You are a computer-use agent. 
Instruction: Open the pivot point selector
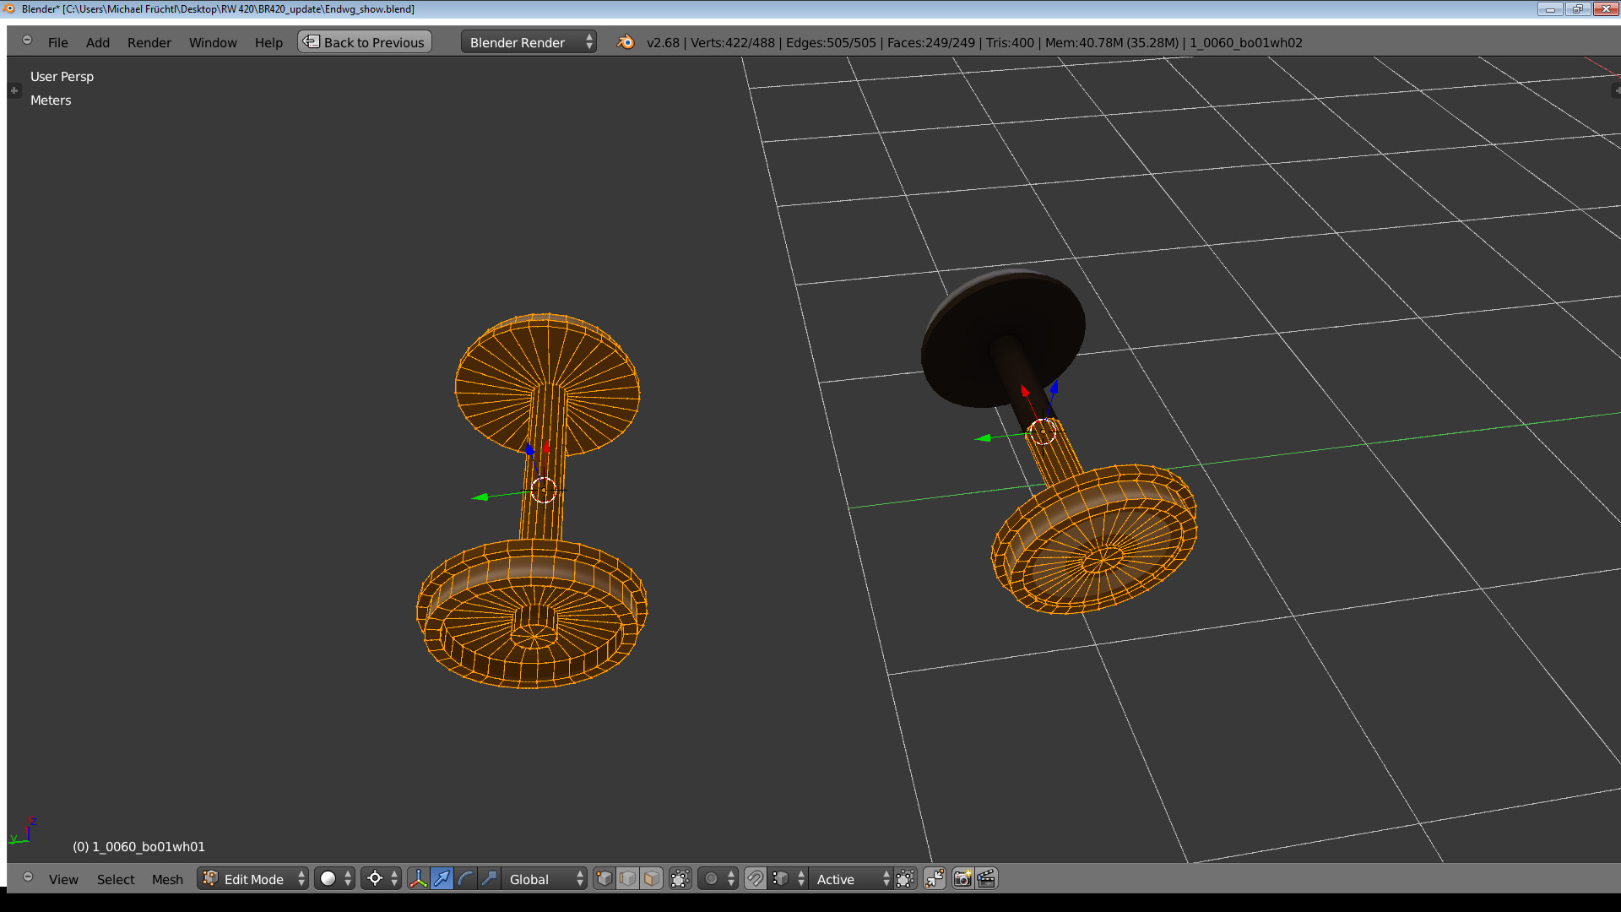(x=381, y=879)
